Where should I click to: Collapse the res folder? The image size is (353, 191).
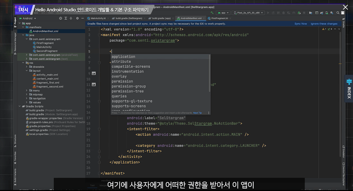23,63
